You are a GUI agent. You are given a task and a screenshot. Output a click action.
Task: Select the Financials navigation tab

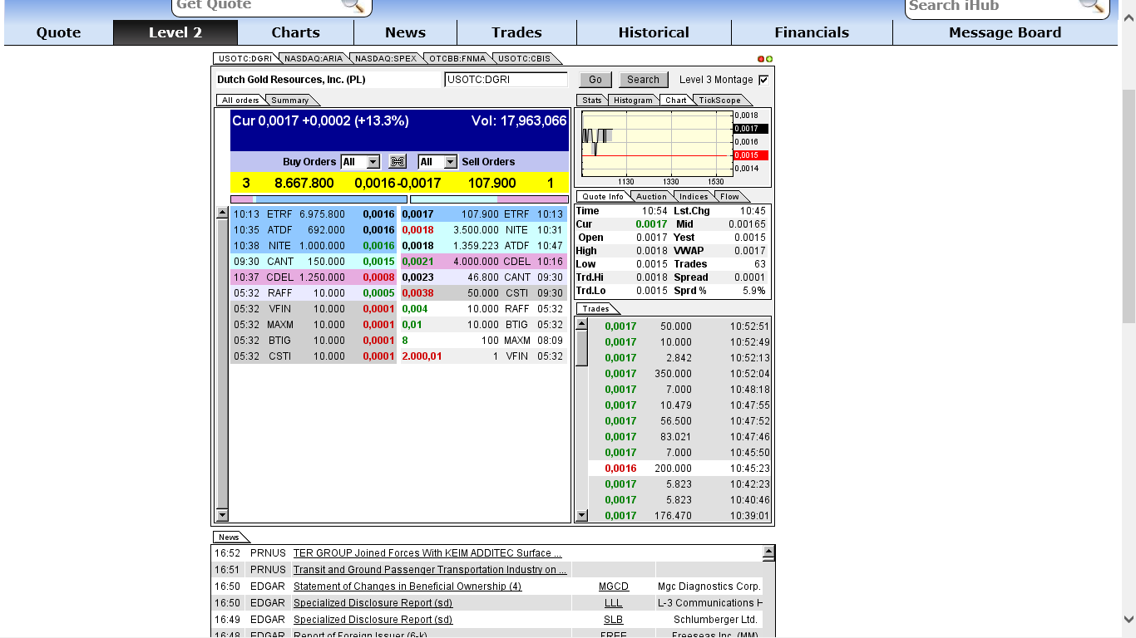click(x=812, y=32)
